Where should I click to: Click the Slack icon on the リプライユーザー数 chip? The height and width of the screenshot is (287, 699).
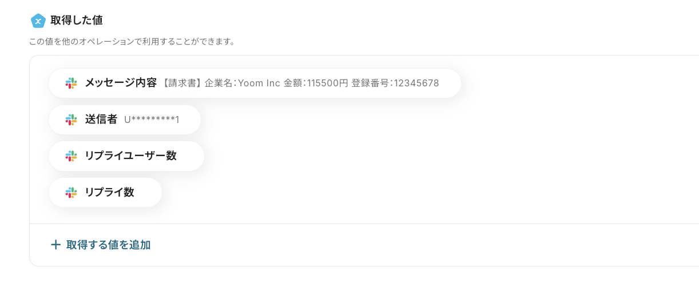point(71,156)
